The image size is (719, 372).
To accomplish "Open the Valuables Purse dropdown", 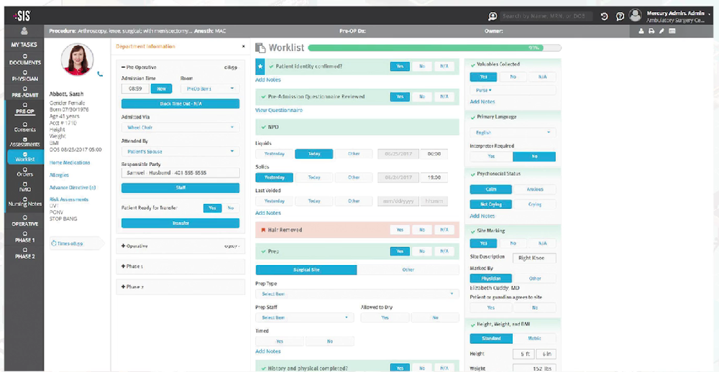I will click(513, 90).
